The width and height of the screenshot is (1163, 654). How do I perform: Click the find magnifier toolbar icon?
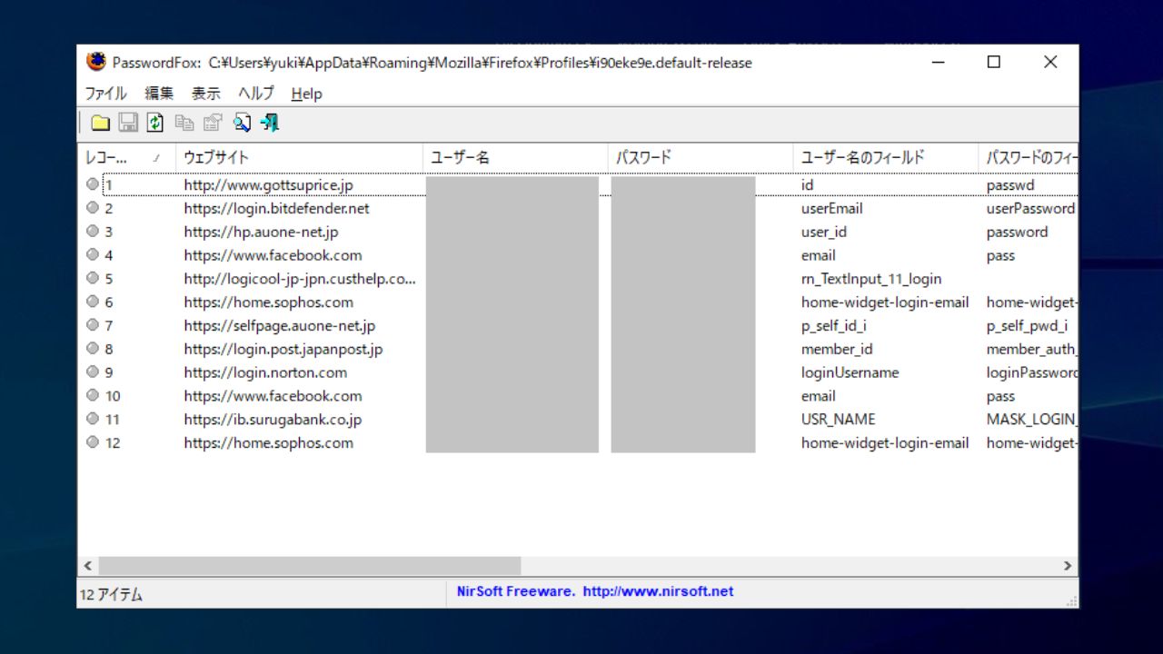click(242, 123)
